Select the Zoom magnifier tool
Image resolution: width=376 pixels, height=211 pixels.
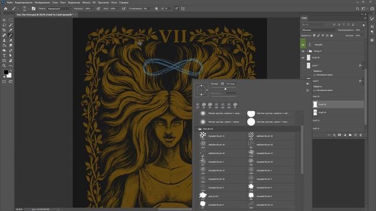(4, 66)
